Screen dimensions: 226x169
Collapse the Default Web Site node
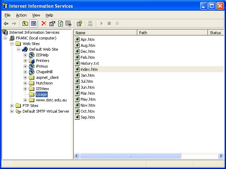click(x=19, y=49)
